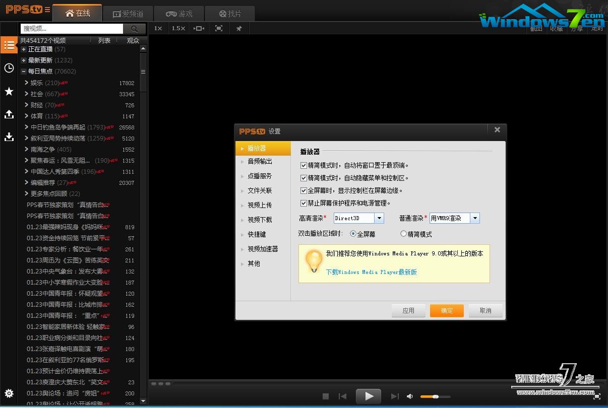
Task: Toggle fullscreen control bar at screen edge checkbox
Action: pyautogui.click(x=303, y=190)
